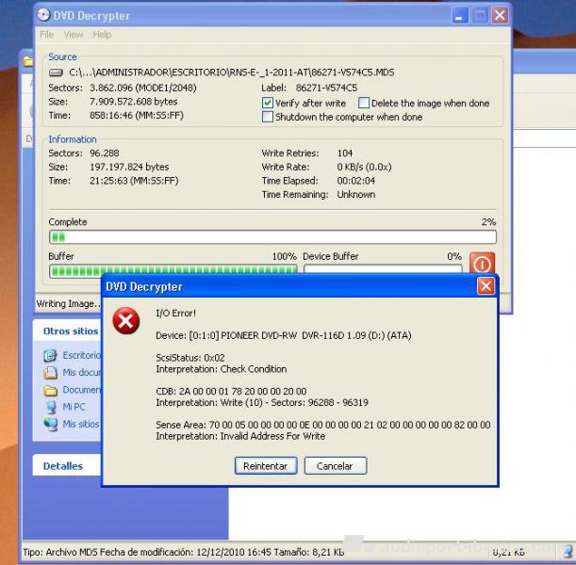Click the Explorer status bar Tipo: Archivo MDS text

(x=183, y=552)
